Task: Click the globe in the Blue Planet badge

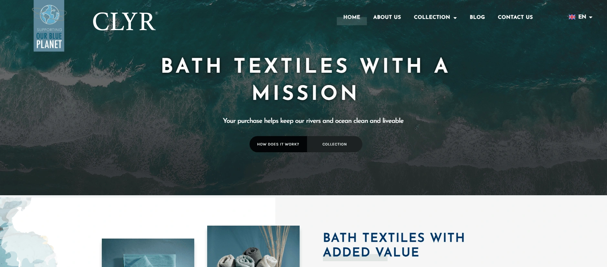Action: 49,15
